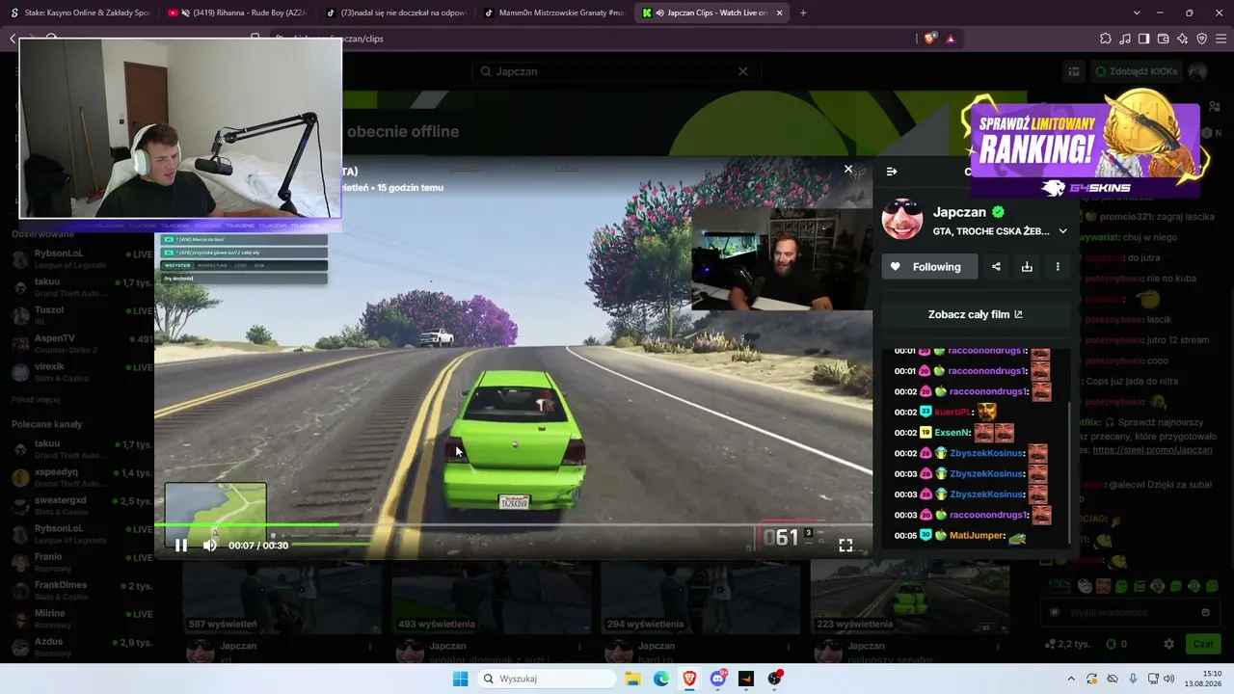Viewport: 1234px width, 694px height.
Task: Clear the Kick search box text
Action: [742, 71]
